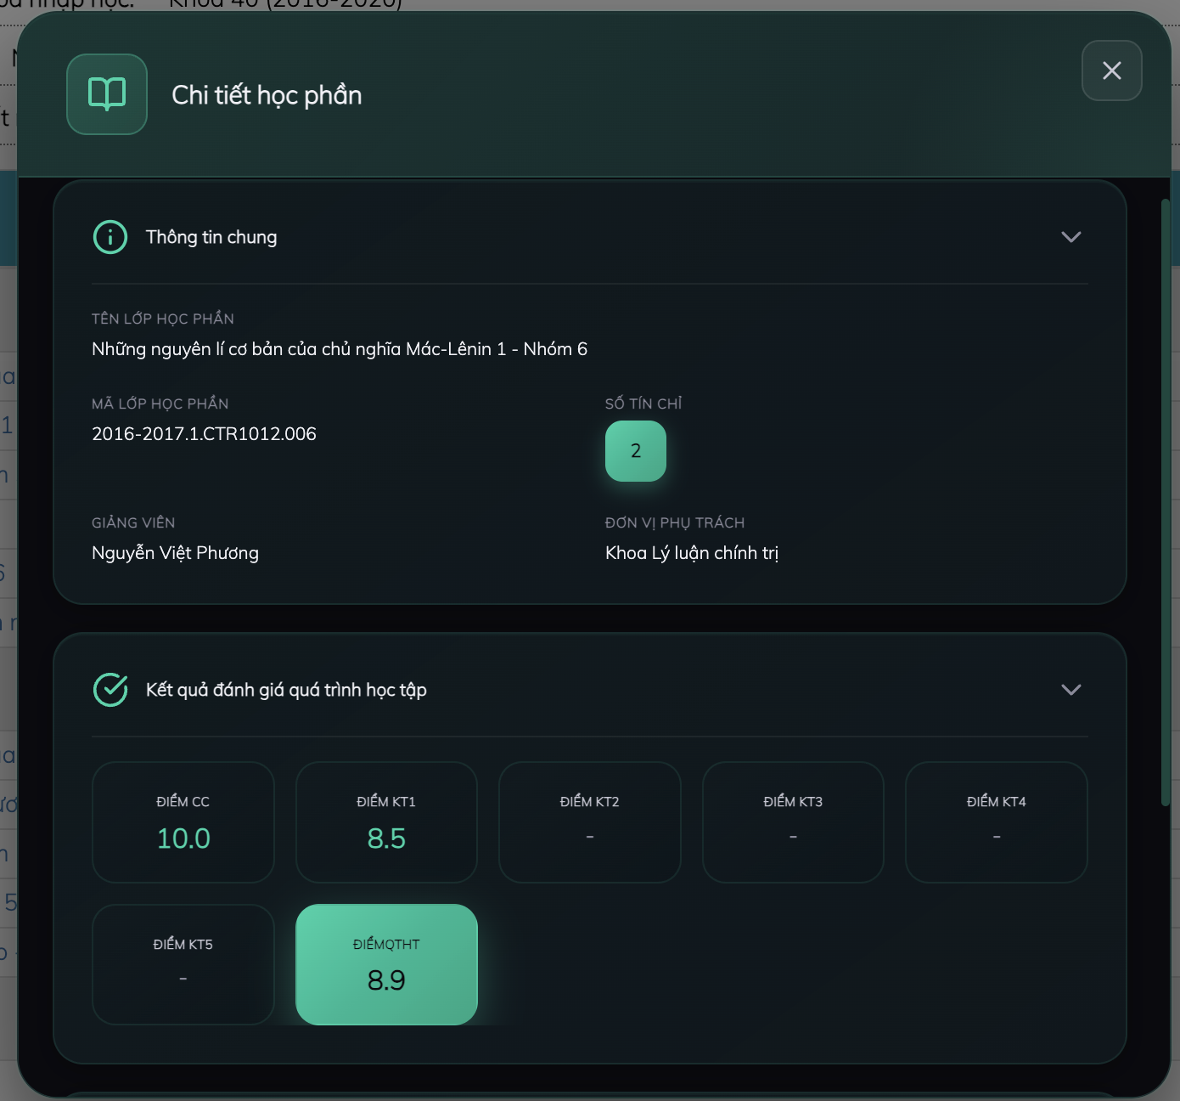Click the highlighted ĐIỂMQTHT 8.9 card
1180x1101 pixels.
[386, 964]
